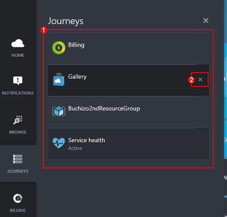Open the Home cloud icon
Viewport: 227px width, 217px height.
point(18,43)
